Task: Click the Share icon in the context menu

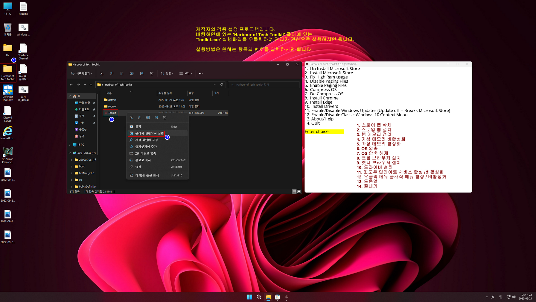Action: coord(156,117)
